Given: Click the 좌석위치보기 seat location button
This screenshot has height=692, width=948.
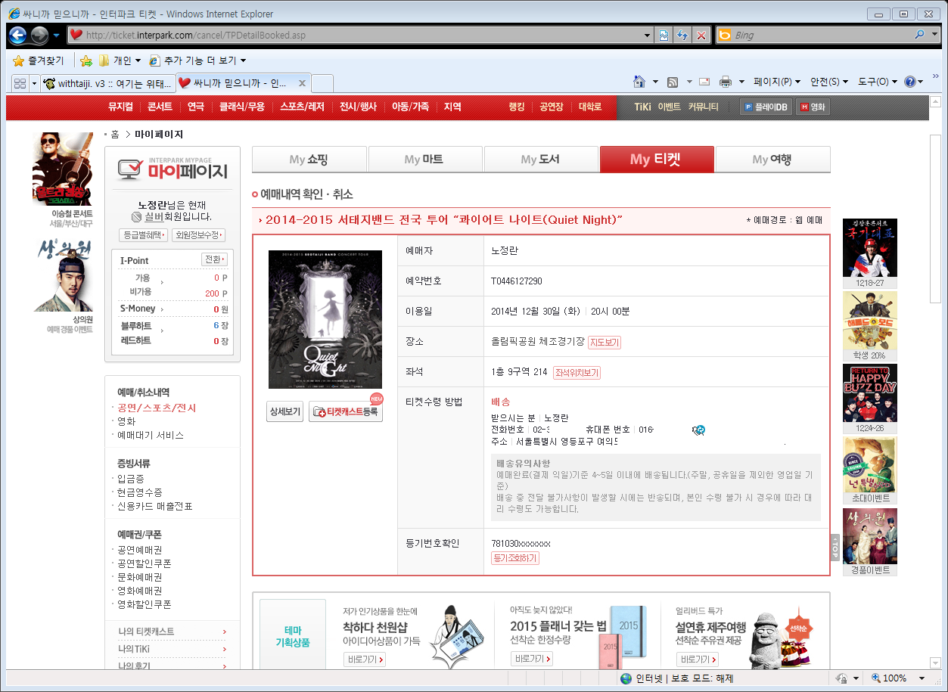Looking at the screenshot, I should coord(577,373).
